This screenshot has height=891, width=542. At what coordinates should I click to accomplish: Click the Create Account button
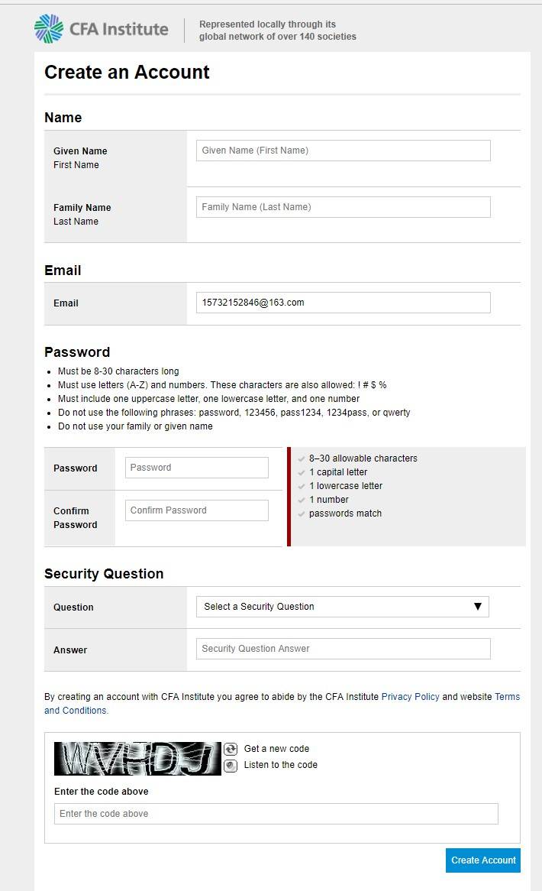point(483,860)
